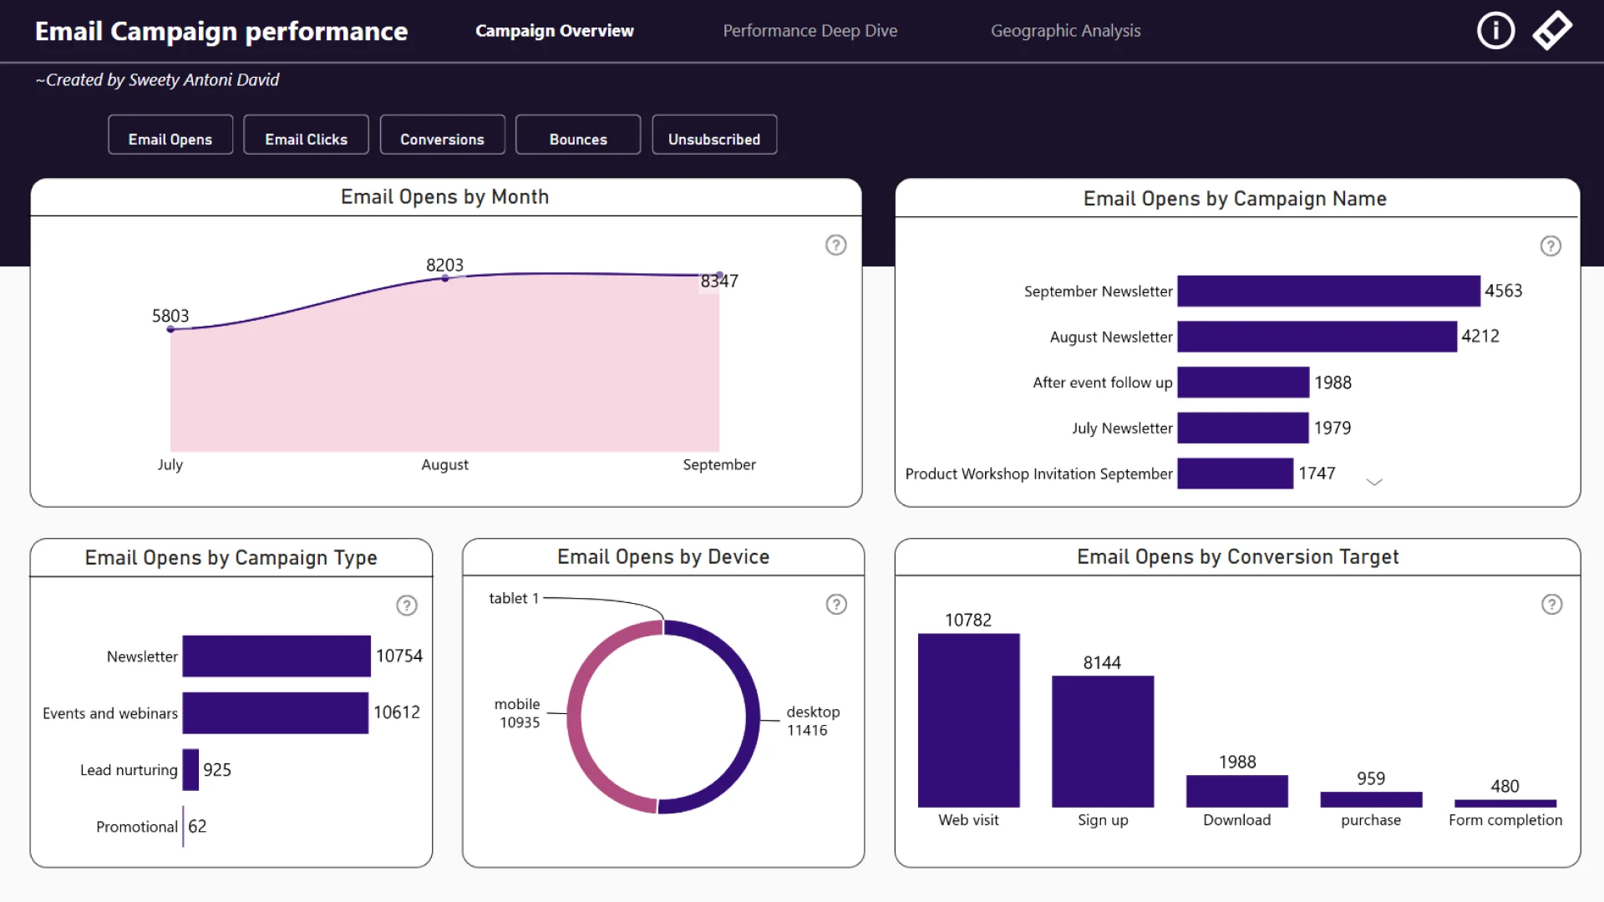Open help icon on Email Opens by Campaign Name

click(x=1551, y=246)
